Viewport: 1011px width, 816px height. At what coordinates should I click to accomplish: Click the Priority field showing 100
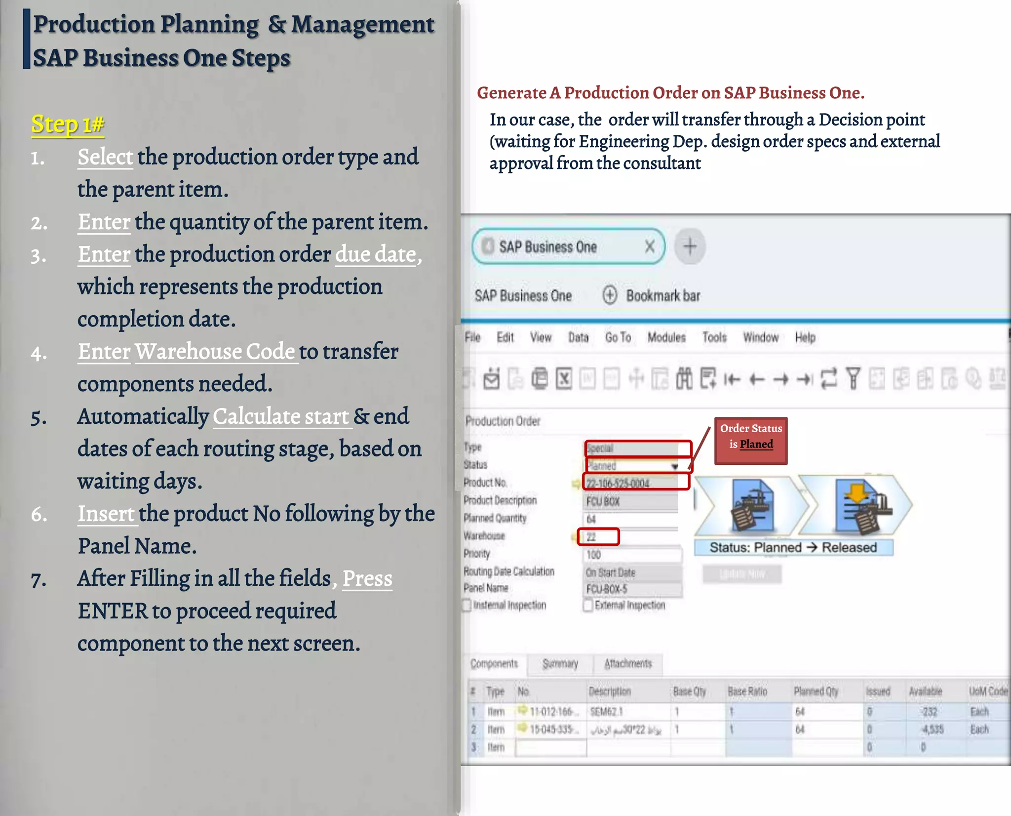(632, 555)
